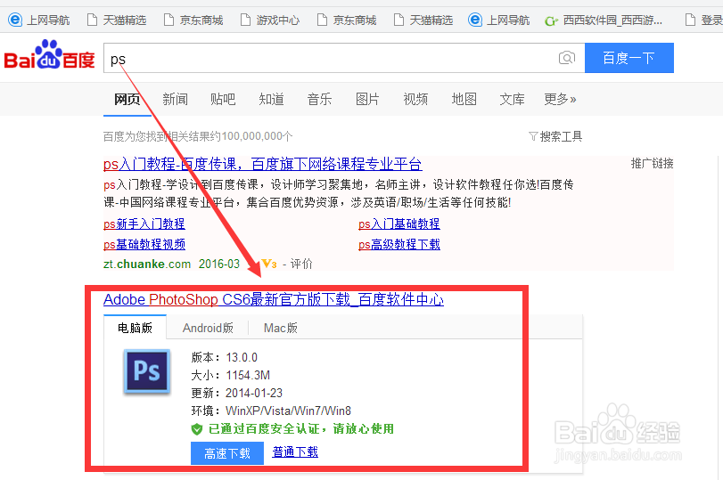The height and width of the screenshot is (480, 723).
Task: Click the 环境: WinXP/Vista/Win7/Win8 text
Action: point(271,411)
